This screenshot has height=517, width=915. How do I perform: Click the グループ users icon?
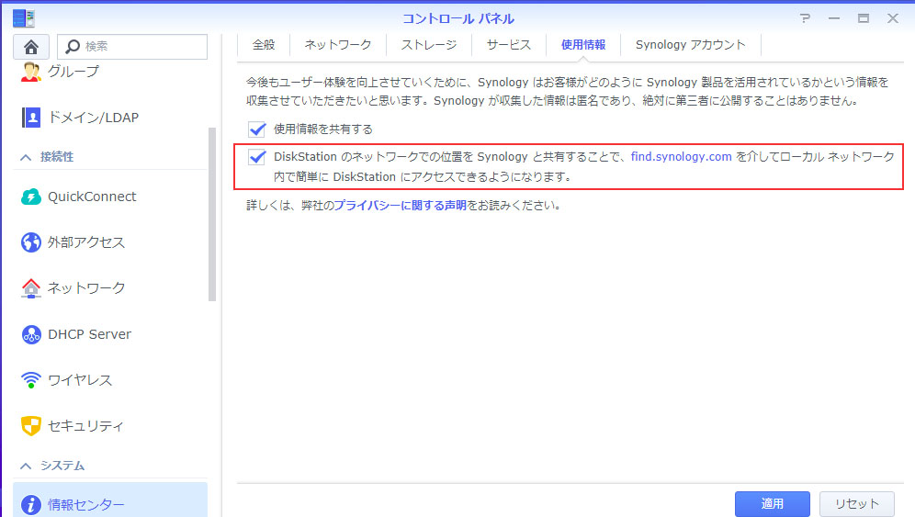(31, 72)
